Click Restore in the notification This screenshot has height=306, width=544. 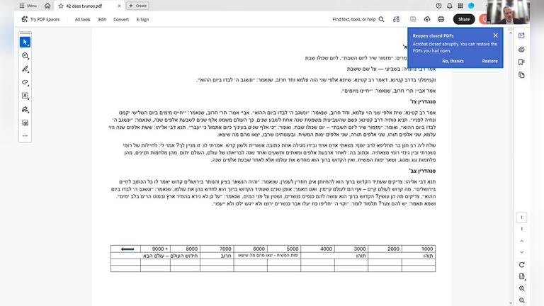click(489, 61)
